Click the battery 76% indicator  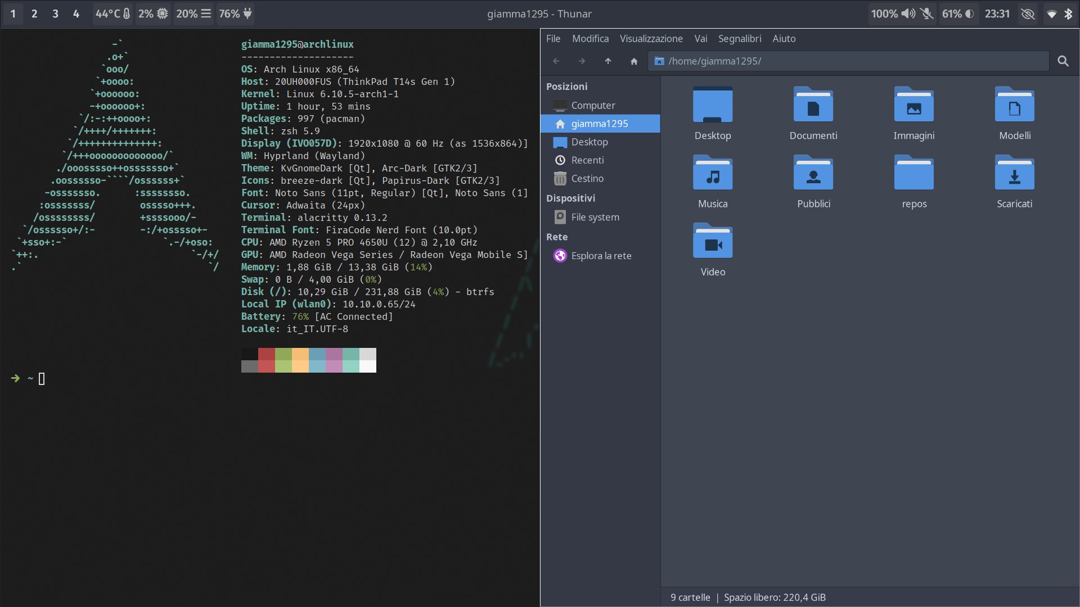coord(235,13)
